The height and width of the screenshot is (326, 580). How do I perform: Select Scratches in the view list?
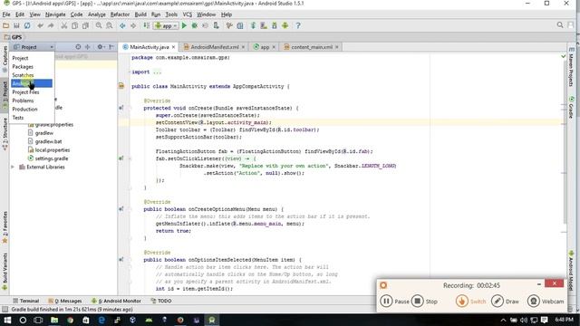[x=32, y=75]
